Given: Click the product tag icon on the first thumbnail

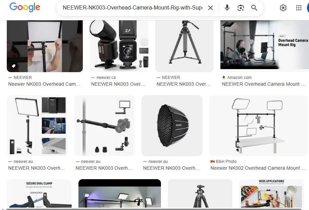Looking at the screenshot, I should [13, 66].
